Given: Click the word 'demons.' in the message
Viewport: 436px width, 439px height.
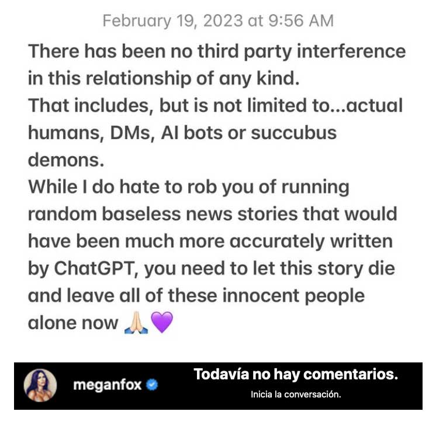Looking at the screenshot, I should tap(61, 160).
